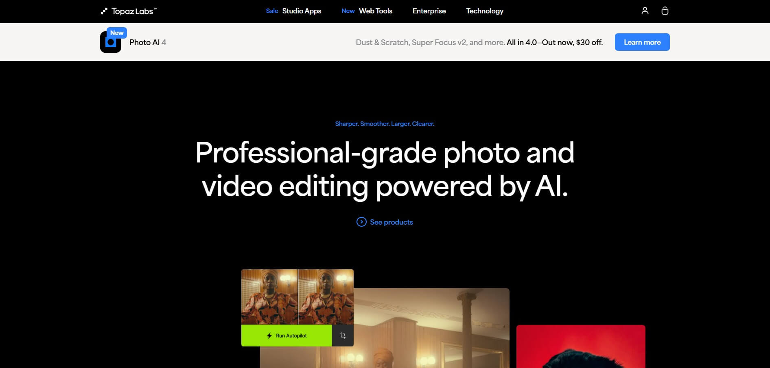Image resolution: width=770 pixels, height=368 pixels.
Task: Click the Photo AI 4 banner title
Action: click(x=148, y=42)
